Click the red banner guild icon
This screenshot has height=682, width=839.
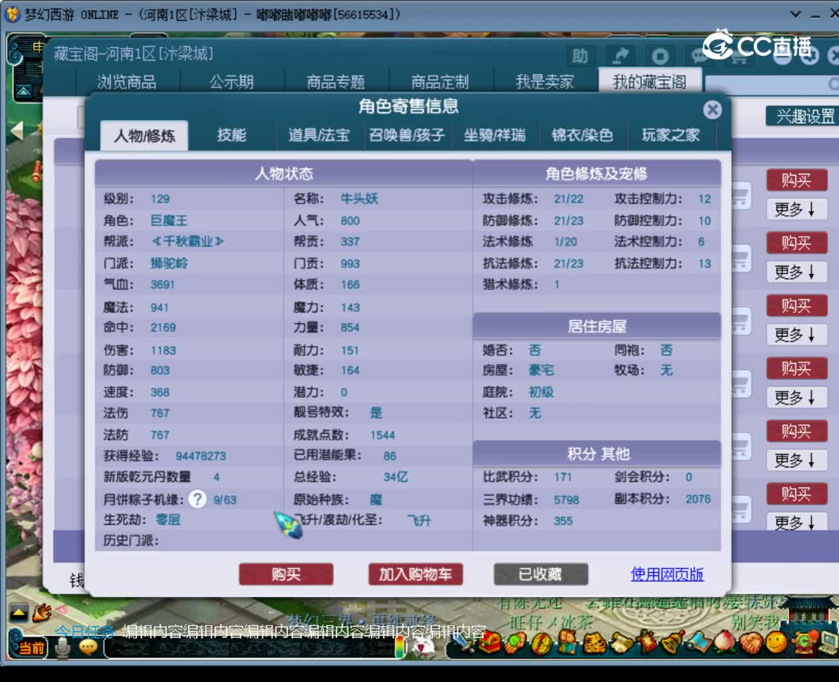(x=648, y=641)
